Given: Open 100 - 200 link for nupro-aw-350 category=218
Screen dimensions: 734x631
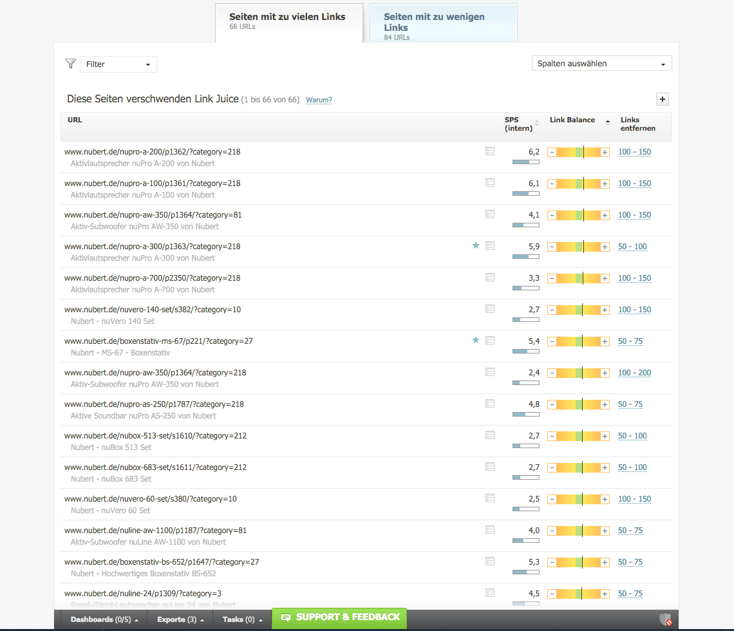Looking at the screenshot, I should [634, 373].
